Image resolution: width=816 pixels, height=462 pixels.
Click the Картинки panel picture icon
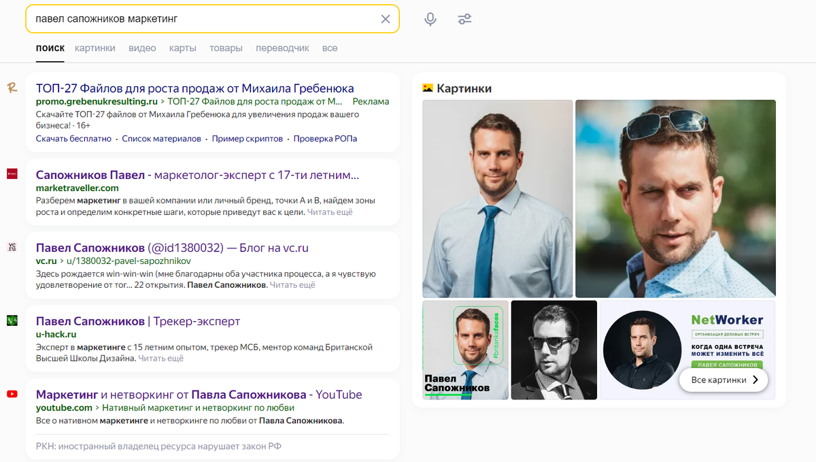pyautogui.click(x=428, y=88)
